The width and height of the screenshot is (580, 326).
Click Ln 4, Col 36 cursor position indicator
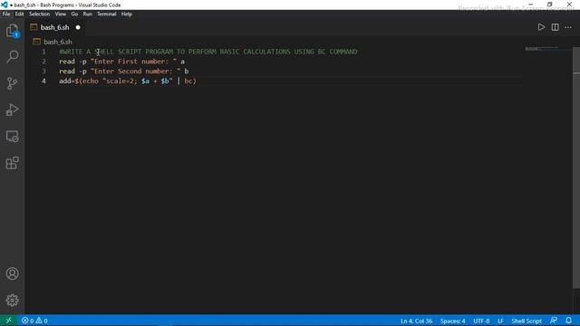click(416, 321)
